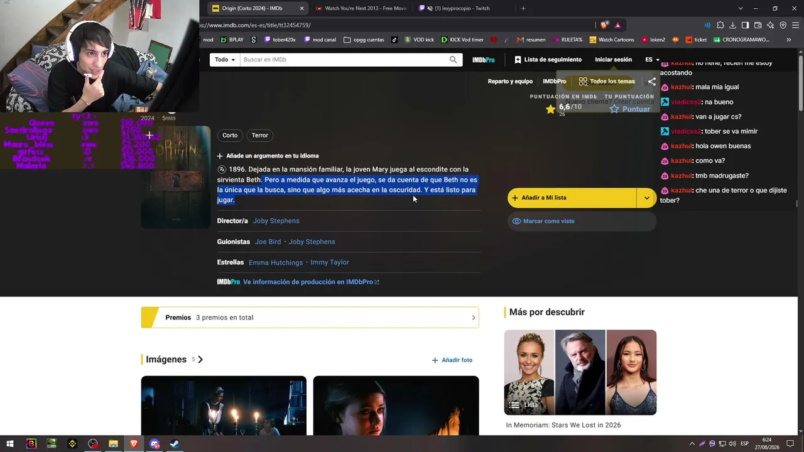The image size is (804, 452).
Task: Toggle the browser sidebar panel icon
Action: pyautogui.click(x=745, y=25)
